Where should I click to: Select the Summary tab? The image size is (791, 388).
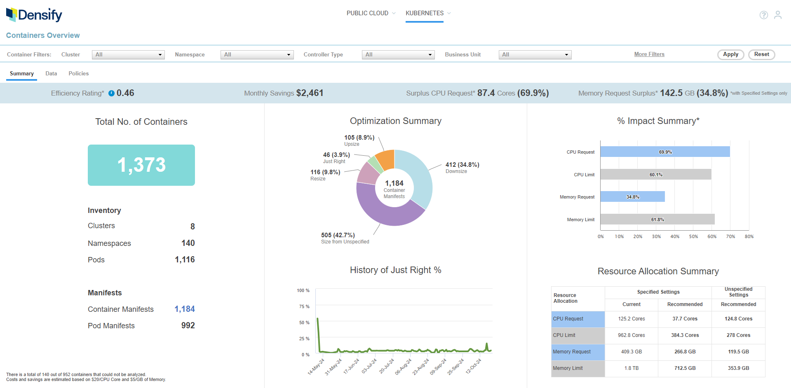(21, 73)
